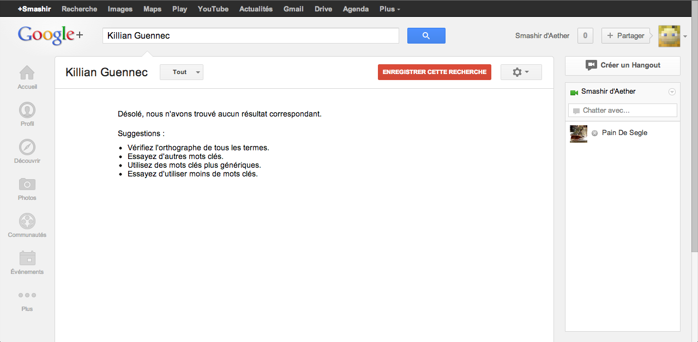Click the Google+ logo
The image size is (698, 342).
pyautogui.click(x=50, y=35)
